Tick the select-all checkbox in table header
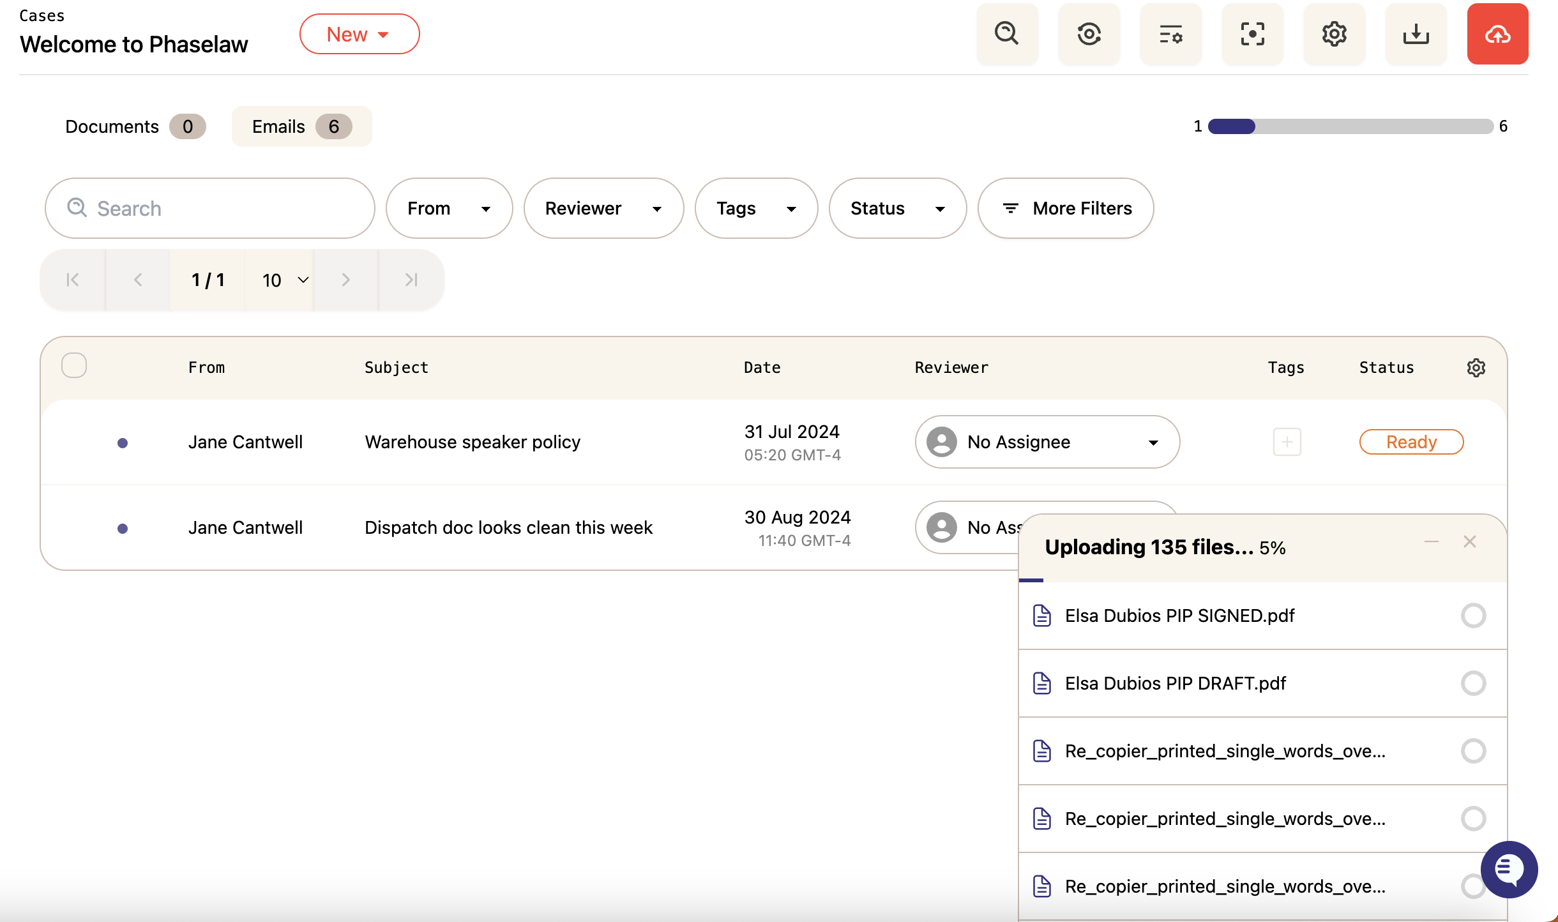The image size is (1558, 922). coord(74,365)
